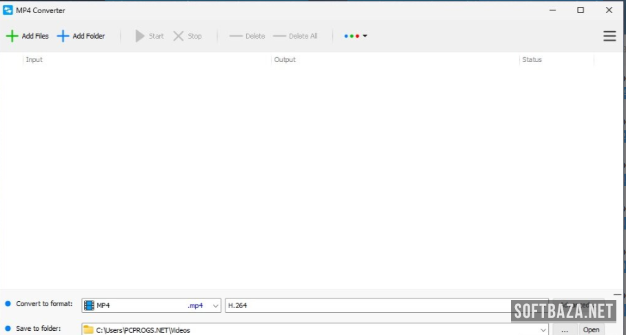
Task: Click the Open folder button
Action: click(591, 329)
